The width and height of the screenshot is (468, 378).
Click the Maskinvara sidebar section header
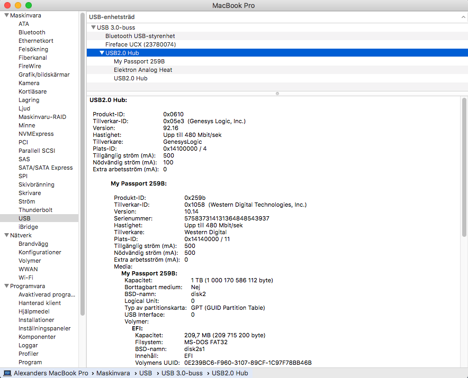(x=25, y=15)
